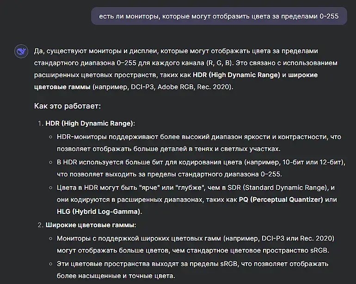Click the DeepSeek whale avatar icon
Image resolution: width=356 pixels, height=284 pixels.
[21, 51]
